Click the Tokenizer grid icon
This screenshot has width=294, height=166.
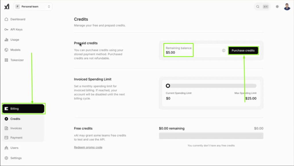(6, 60)
